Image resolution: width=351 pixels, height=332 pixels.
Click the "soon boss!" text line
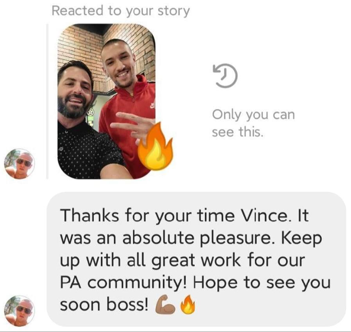click(x=104, y=305)
